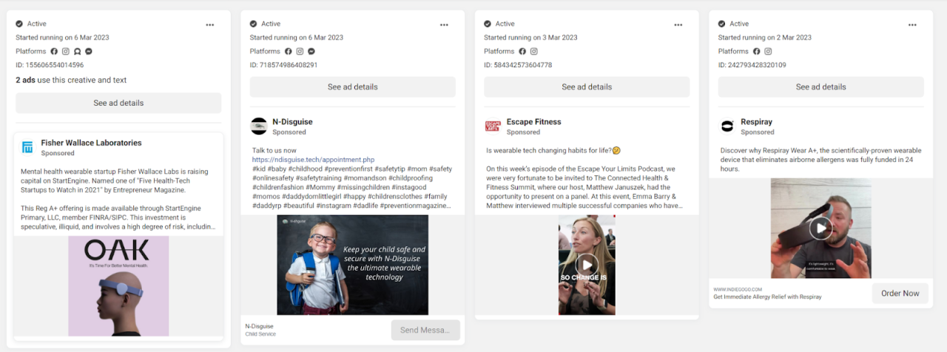The height and width of the screenshot is (352, 947).
Task: Click Fisher Wallace Laboratories profile logo
Action: tap(27, 147)
